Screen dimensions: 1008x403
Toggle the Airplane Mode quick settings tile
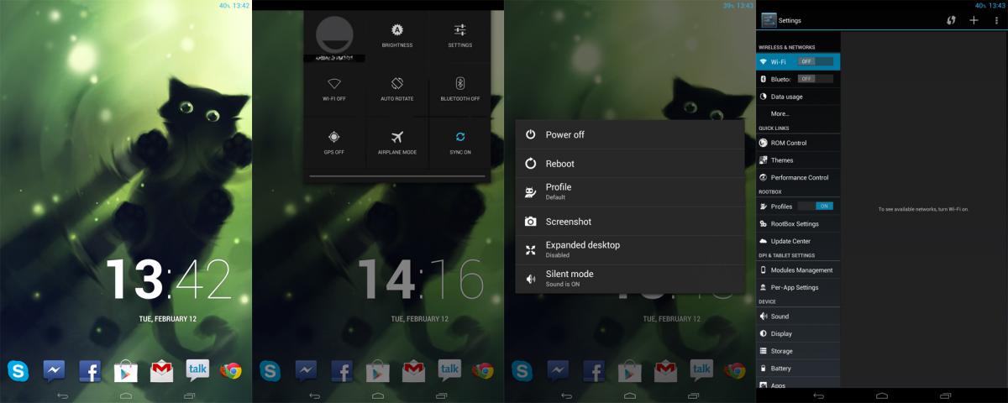[397, 143]
